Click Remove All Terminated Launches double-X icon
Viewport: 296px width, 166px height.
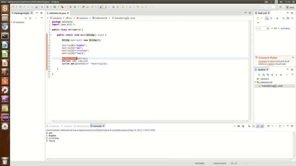click(x=243, y=126)
